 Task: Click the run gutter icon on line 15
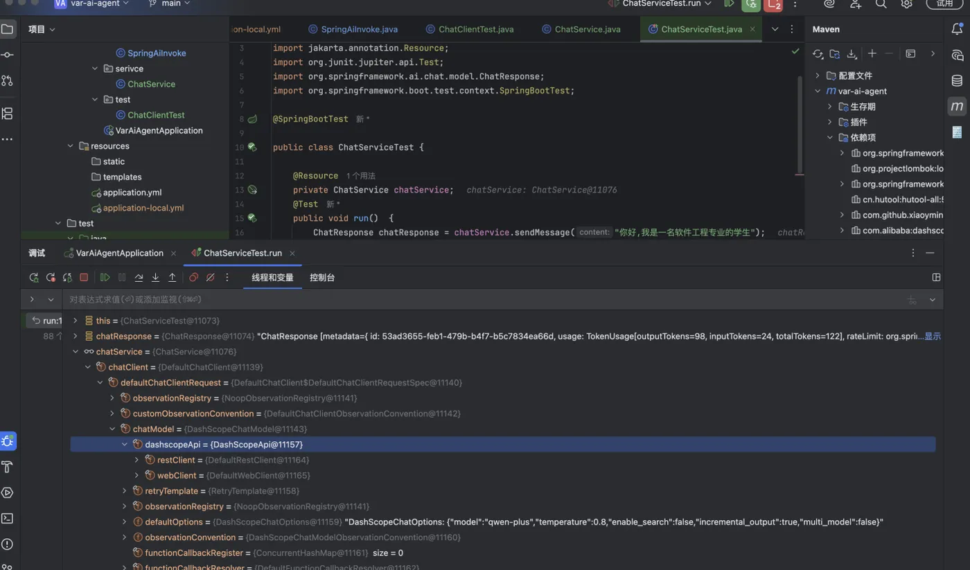[x=252, y=217]
